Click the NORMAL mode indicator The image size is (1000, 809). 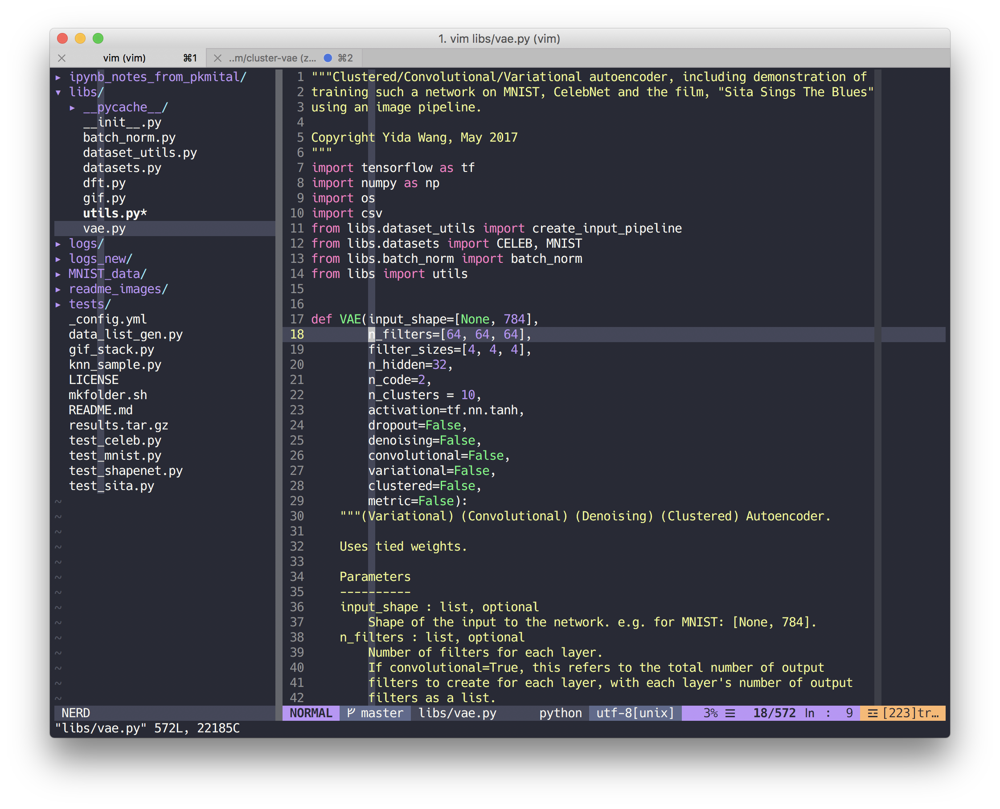click(x=311, y=712)
